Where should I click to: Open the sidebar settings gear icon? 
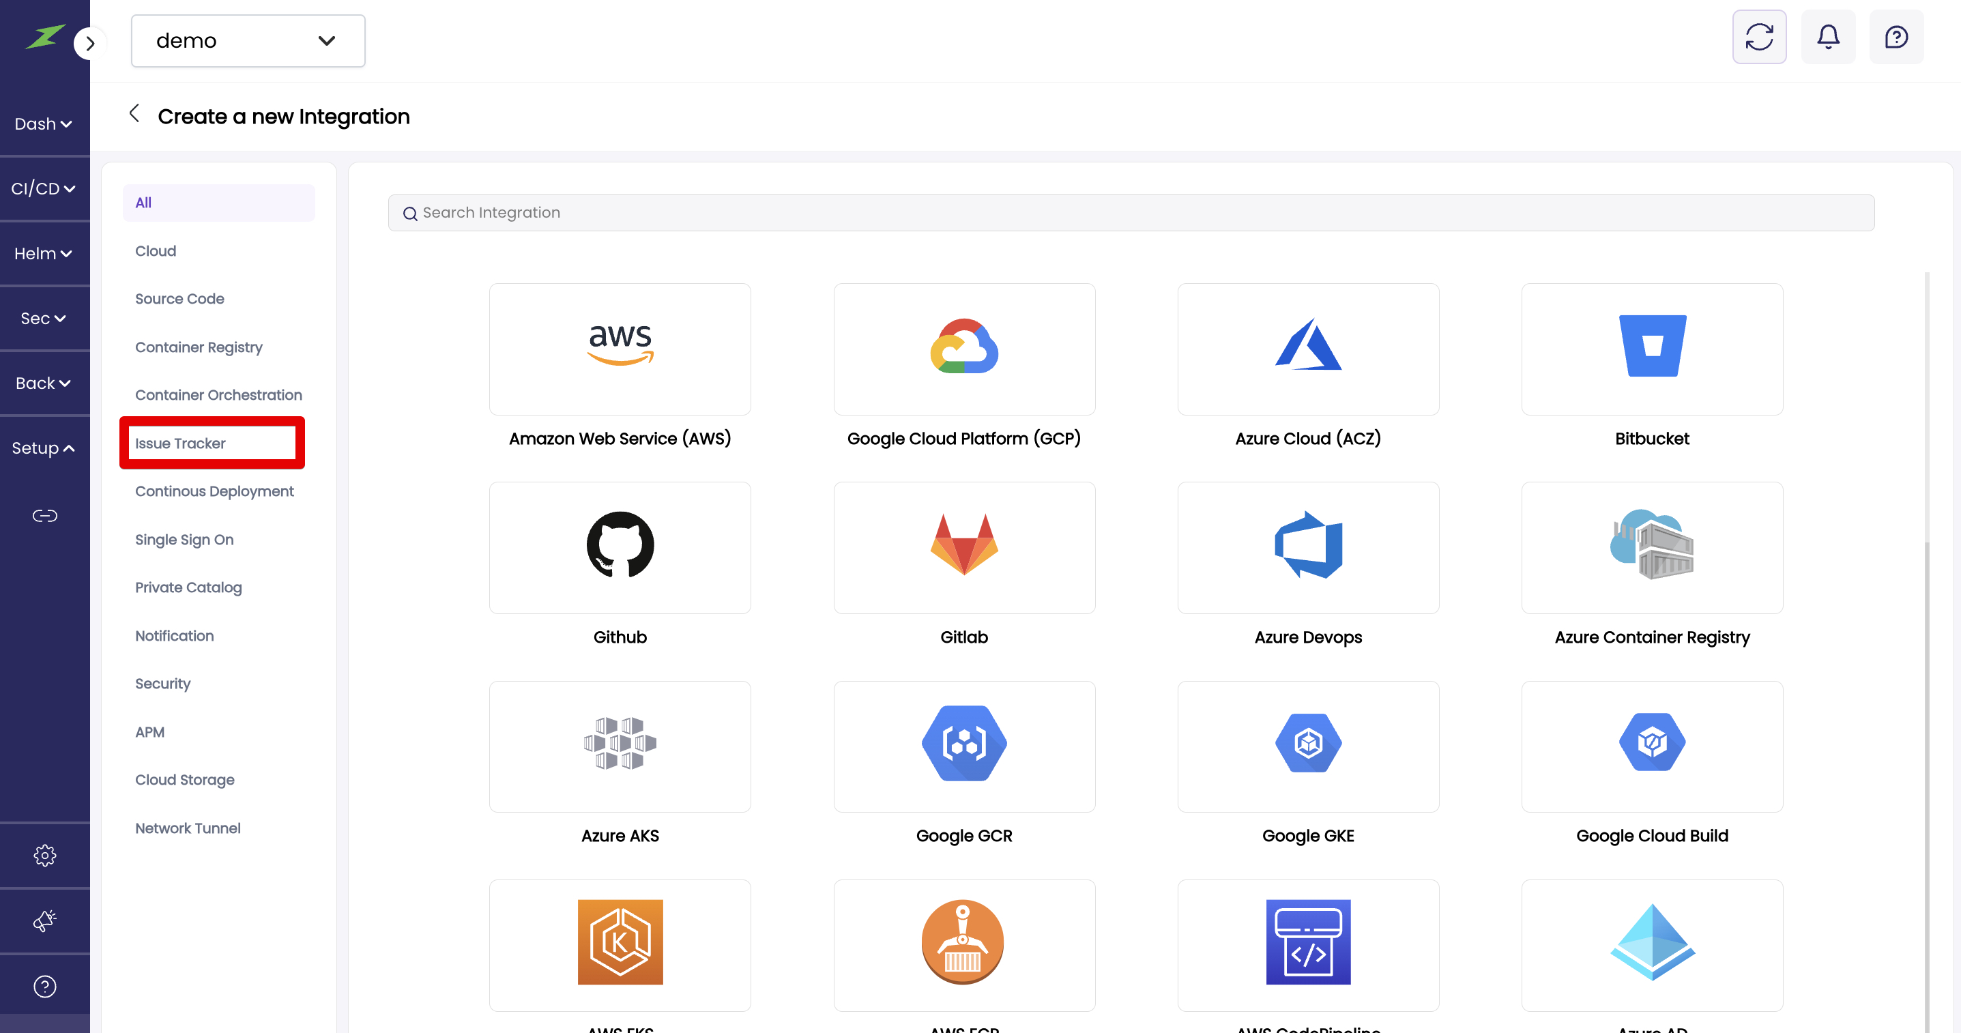tap(45, 855)
